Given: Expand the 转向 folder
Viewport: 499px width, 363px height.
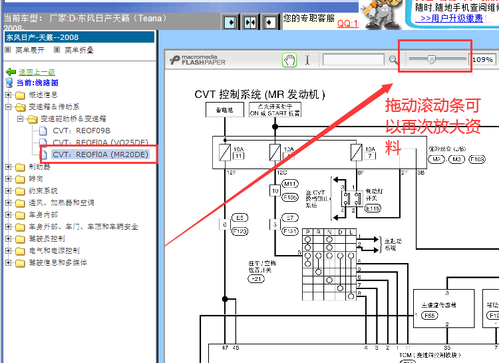Looking at the screenshot, I should [x=9, y=179].
